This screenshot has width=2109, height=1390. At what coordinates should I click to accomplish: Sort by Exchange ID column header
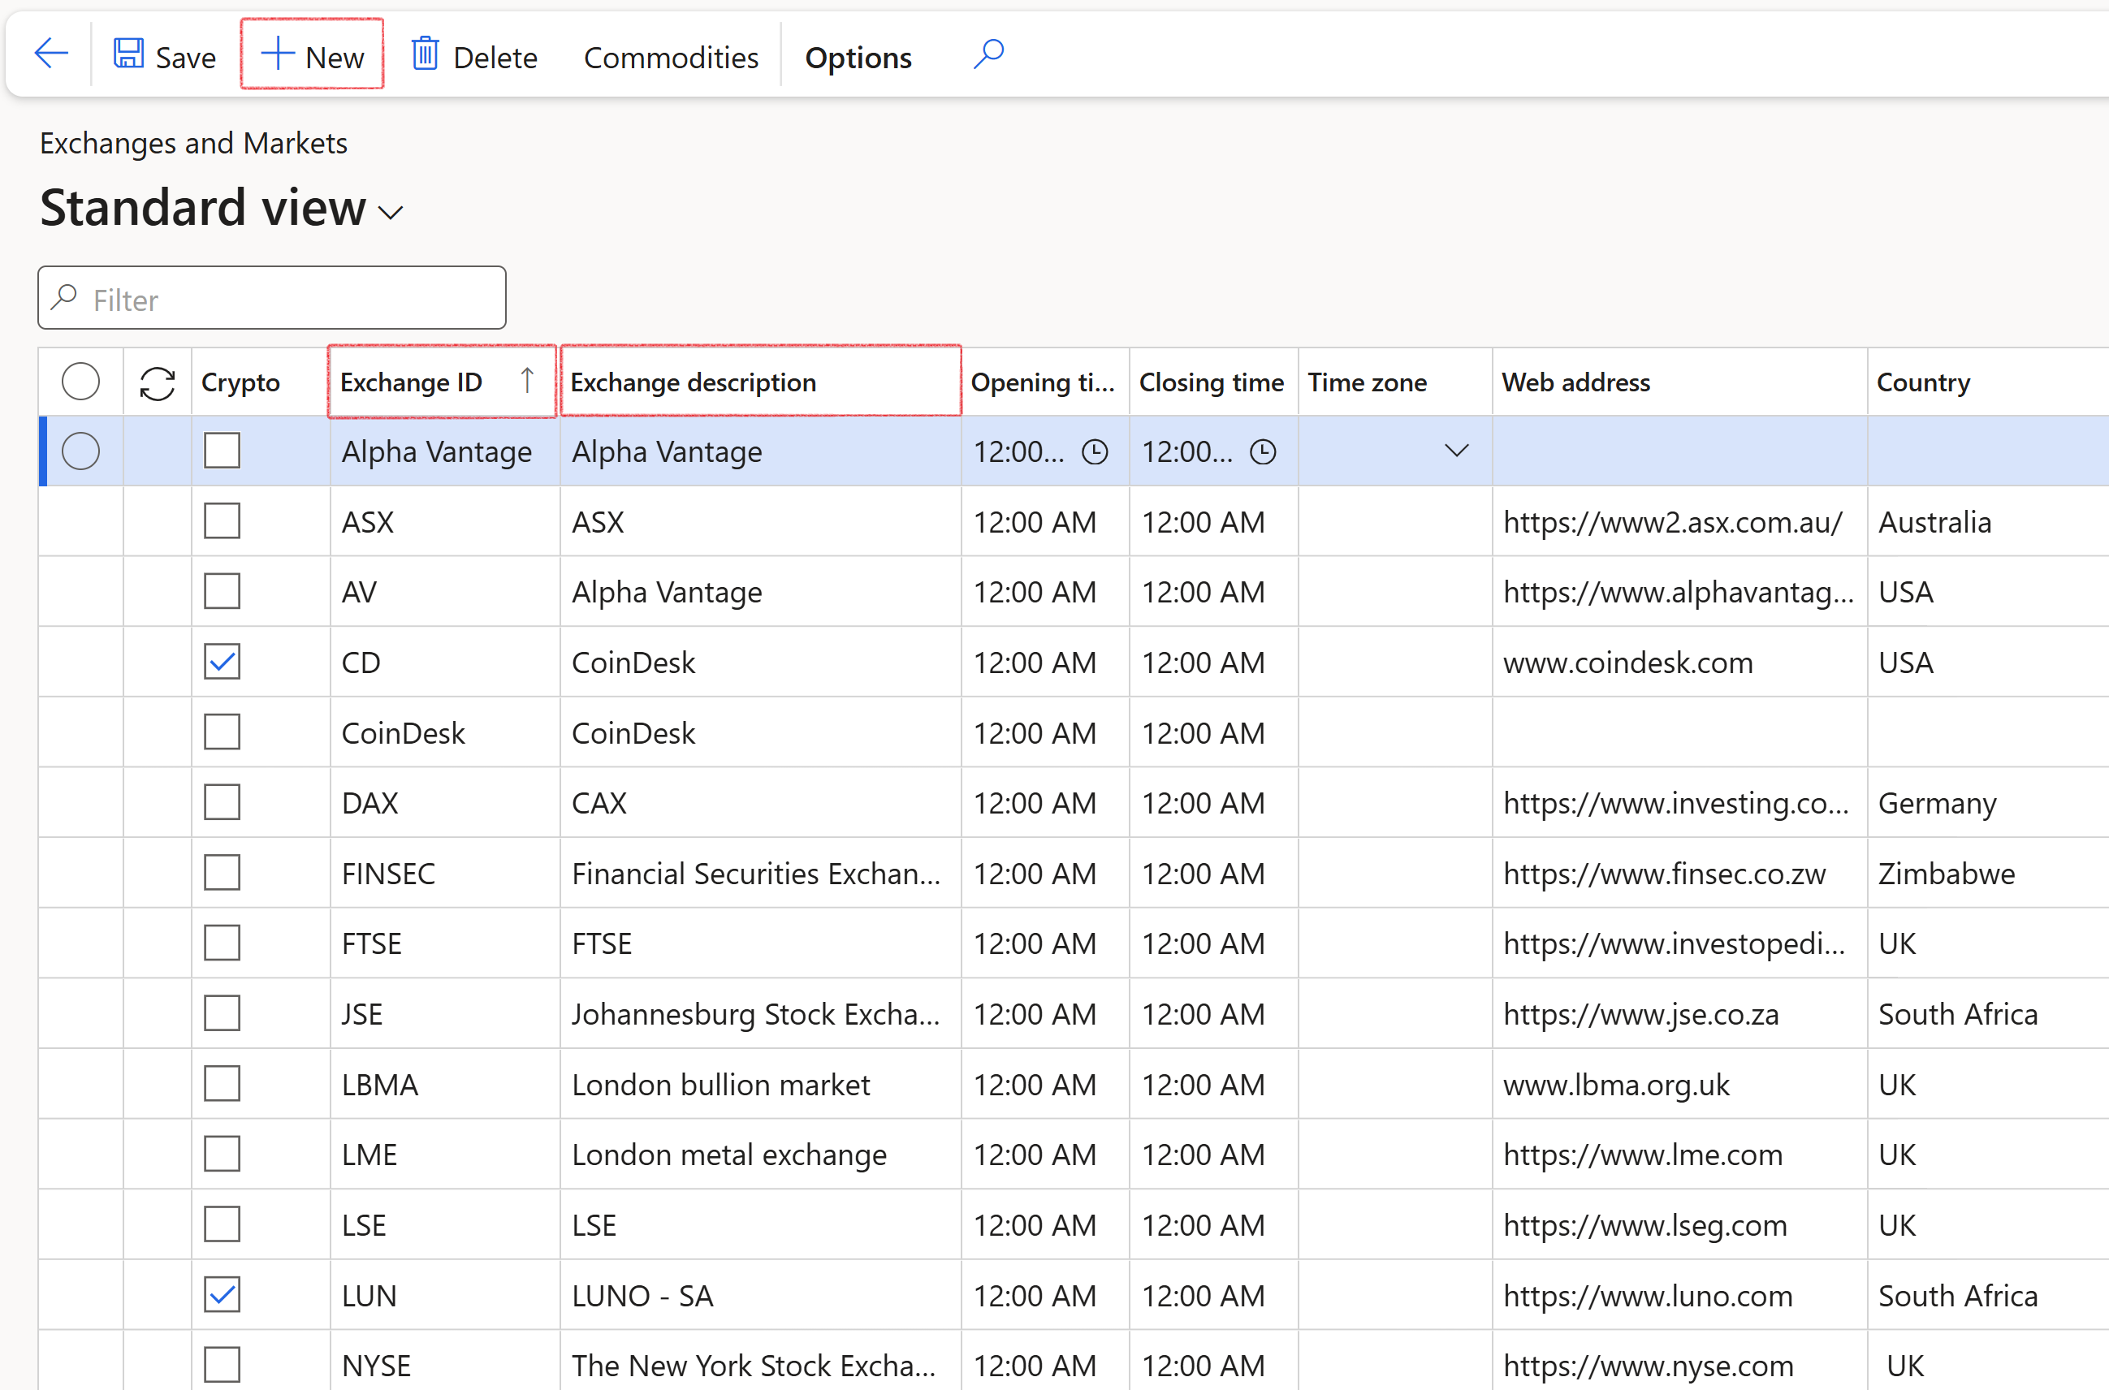click(413, 382)
